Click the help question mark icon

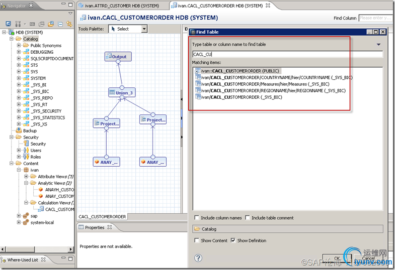click(198, 258)
